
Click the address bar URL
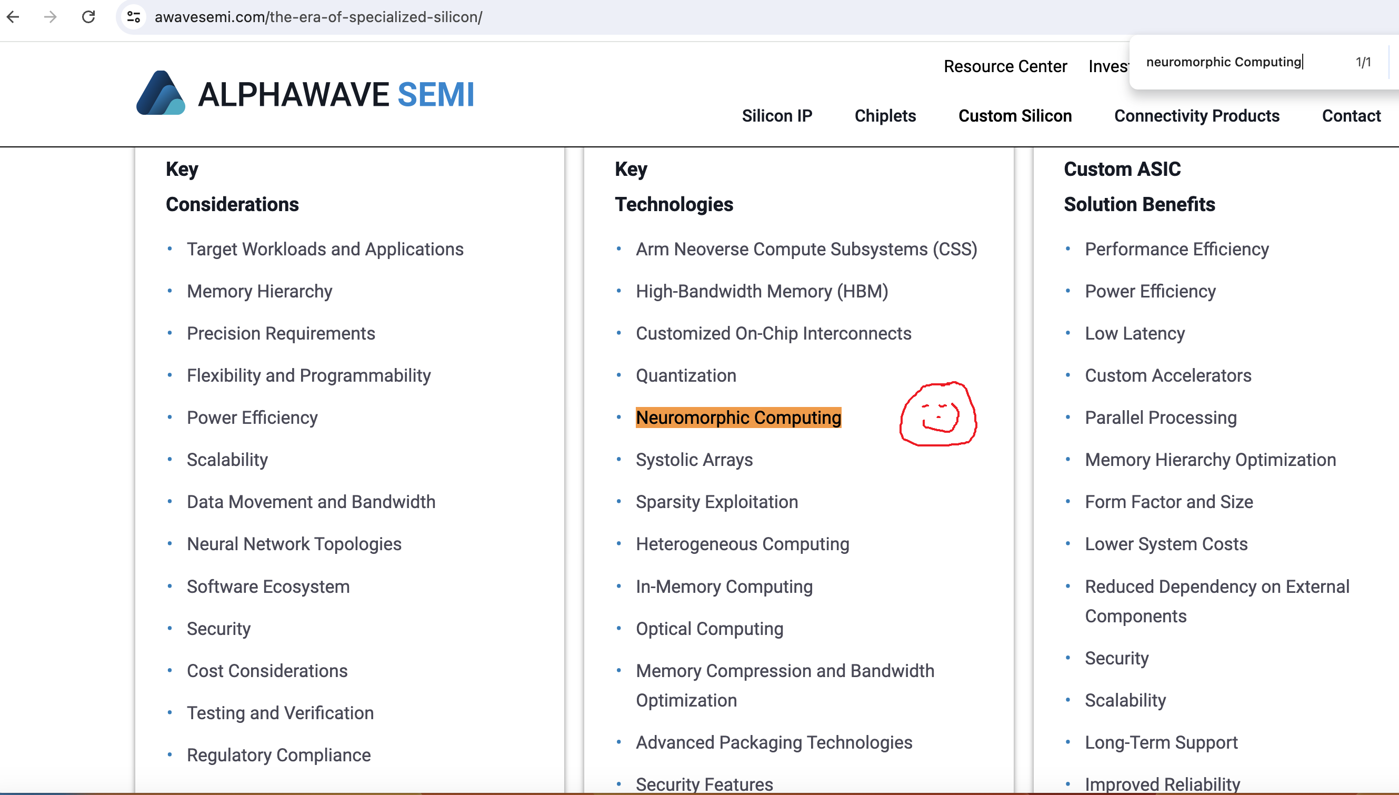tap(318, 17)
